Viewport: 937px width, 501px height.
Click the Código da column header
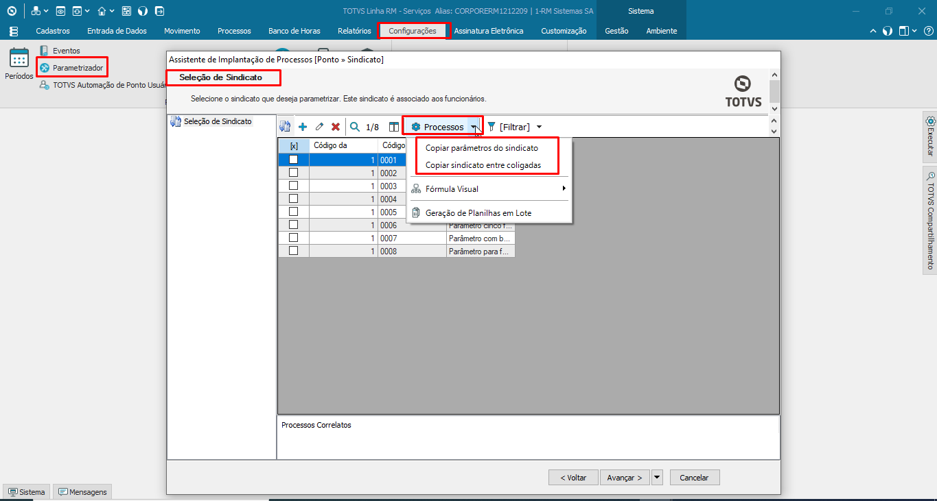(x=343, y=145)
